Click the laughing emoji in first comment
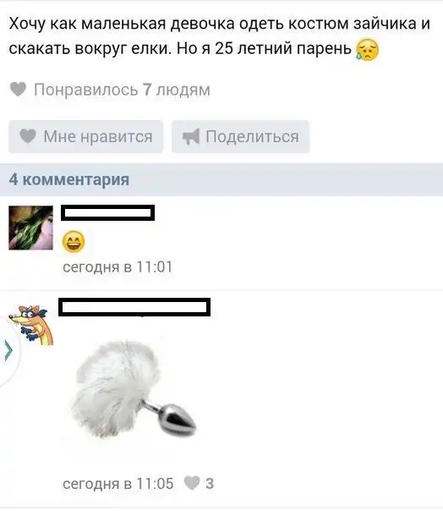443x511 pixels. point(74,241)
